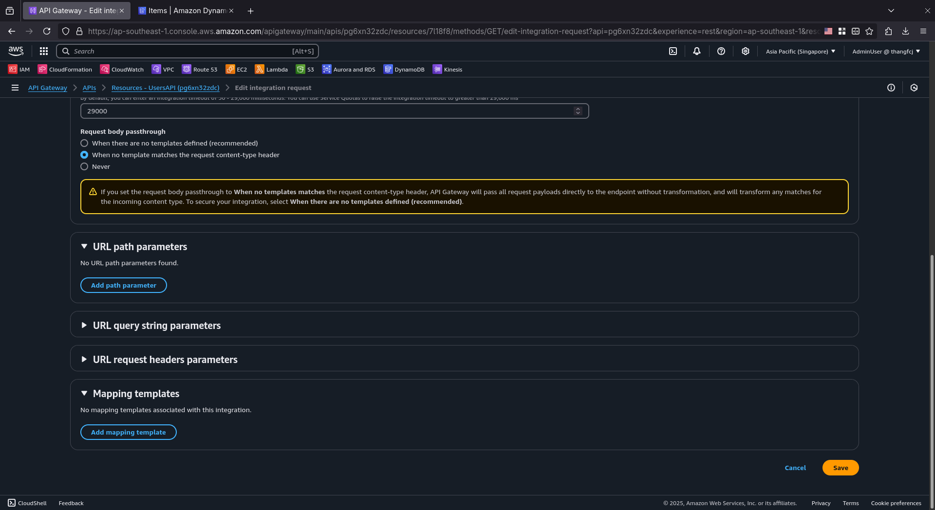Collapse the Mapping templates section
Viewport: 935px width, 510px height.
[84, 393]
